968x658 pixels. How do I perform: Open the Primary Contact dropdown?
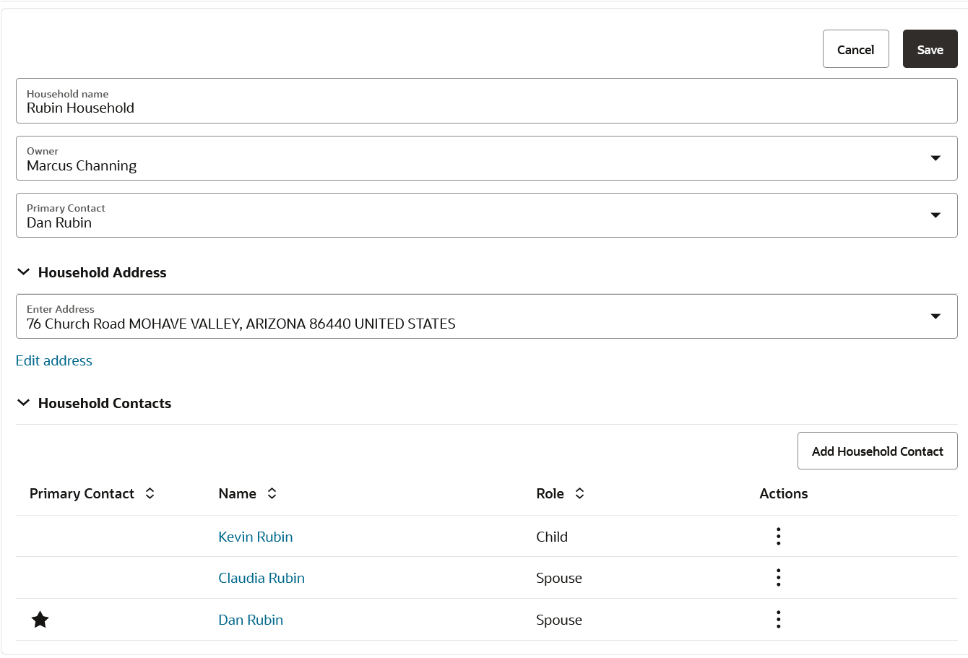point(935,215)
